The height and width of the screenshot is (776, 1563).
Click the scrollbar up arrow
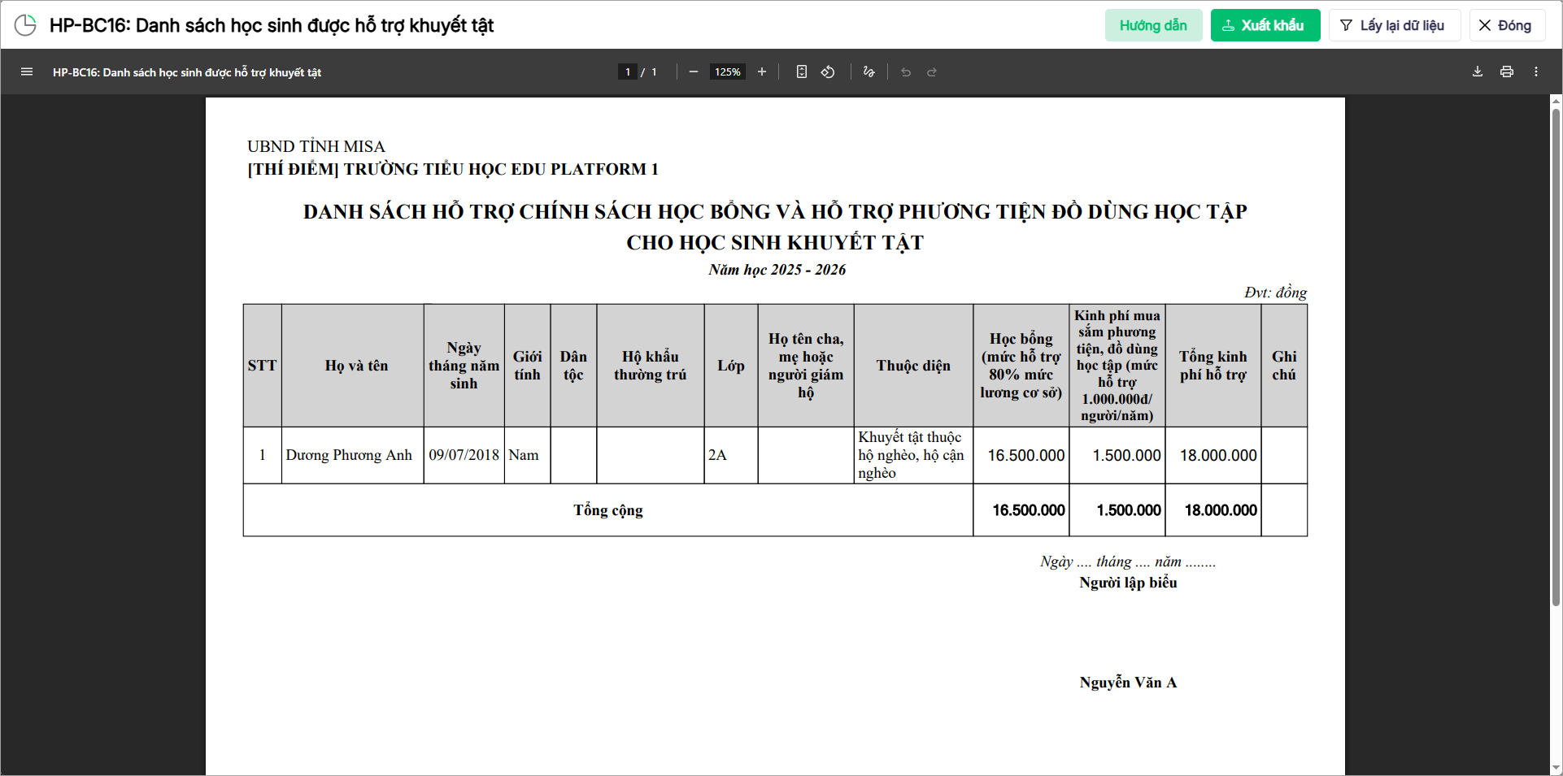point(1556,102)
